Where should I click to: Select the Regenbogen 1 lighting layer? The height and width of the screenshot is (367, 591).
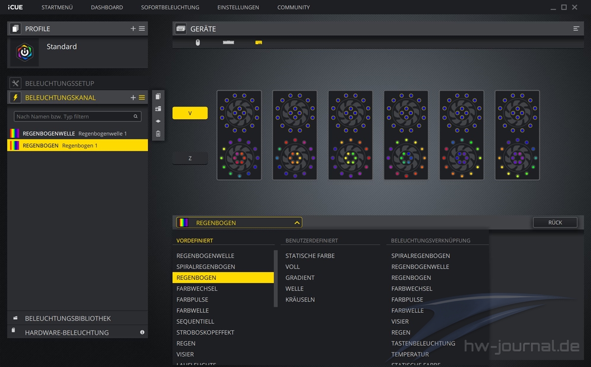pyautogui.click(x=77, y=145)
